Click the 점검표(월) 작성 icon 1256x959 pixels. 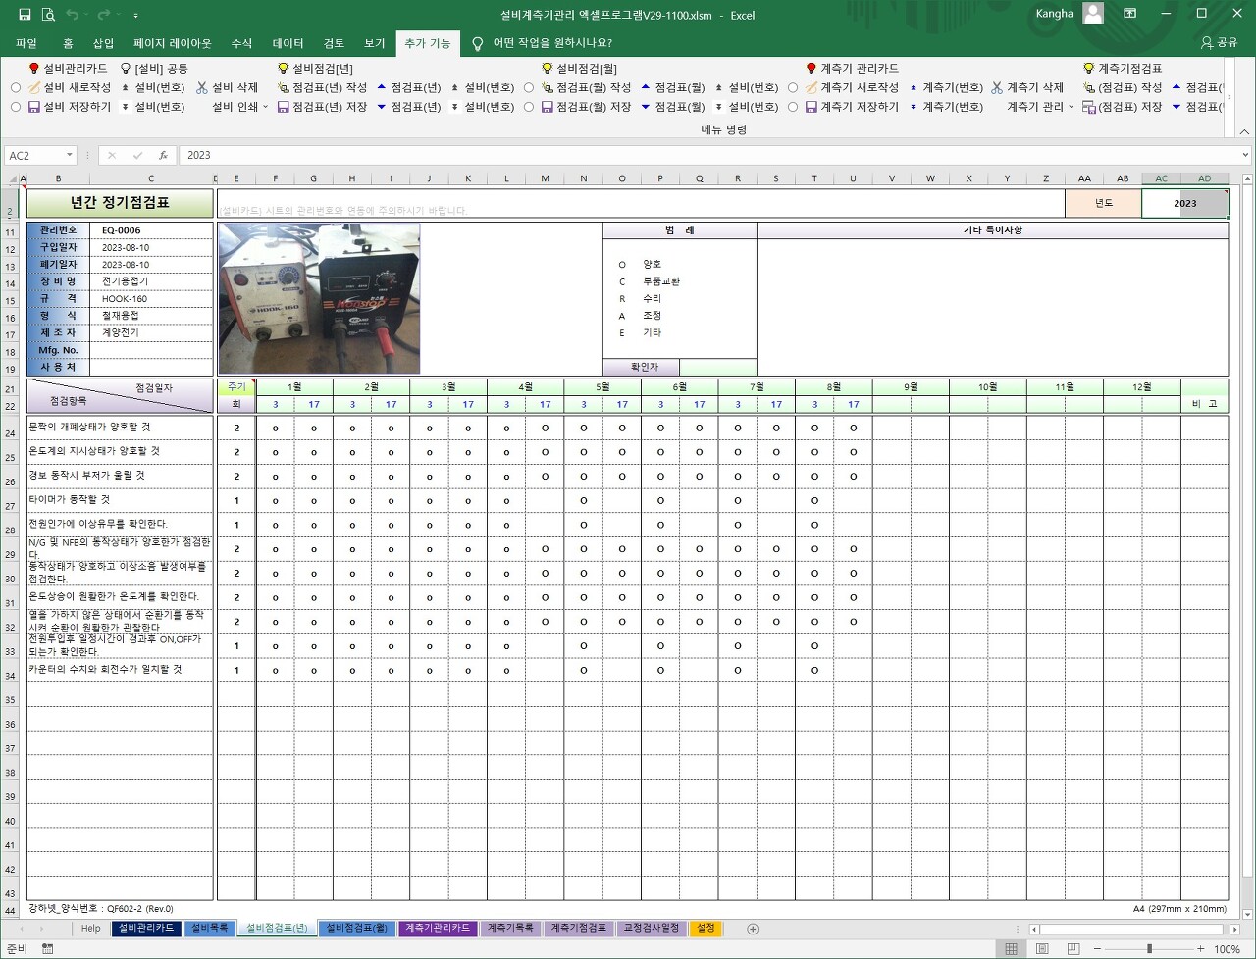(548, 87)
